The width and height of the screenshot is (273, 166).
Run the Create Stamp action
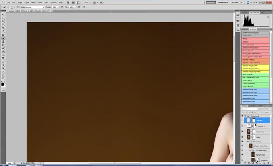[x=255, y=36]
